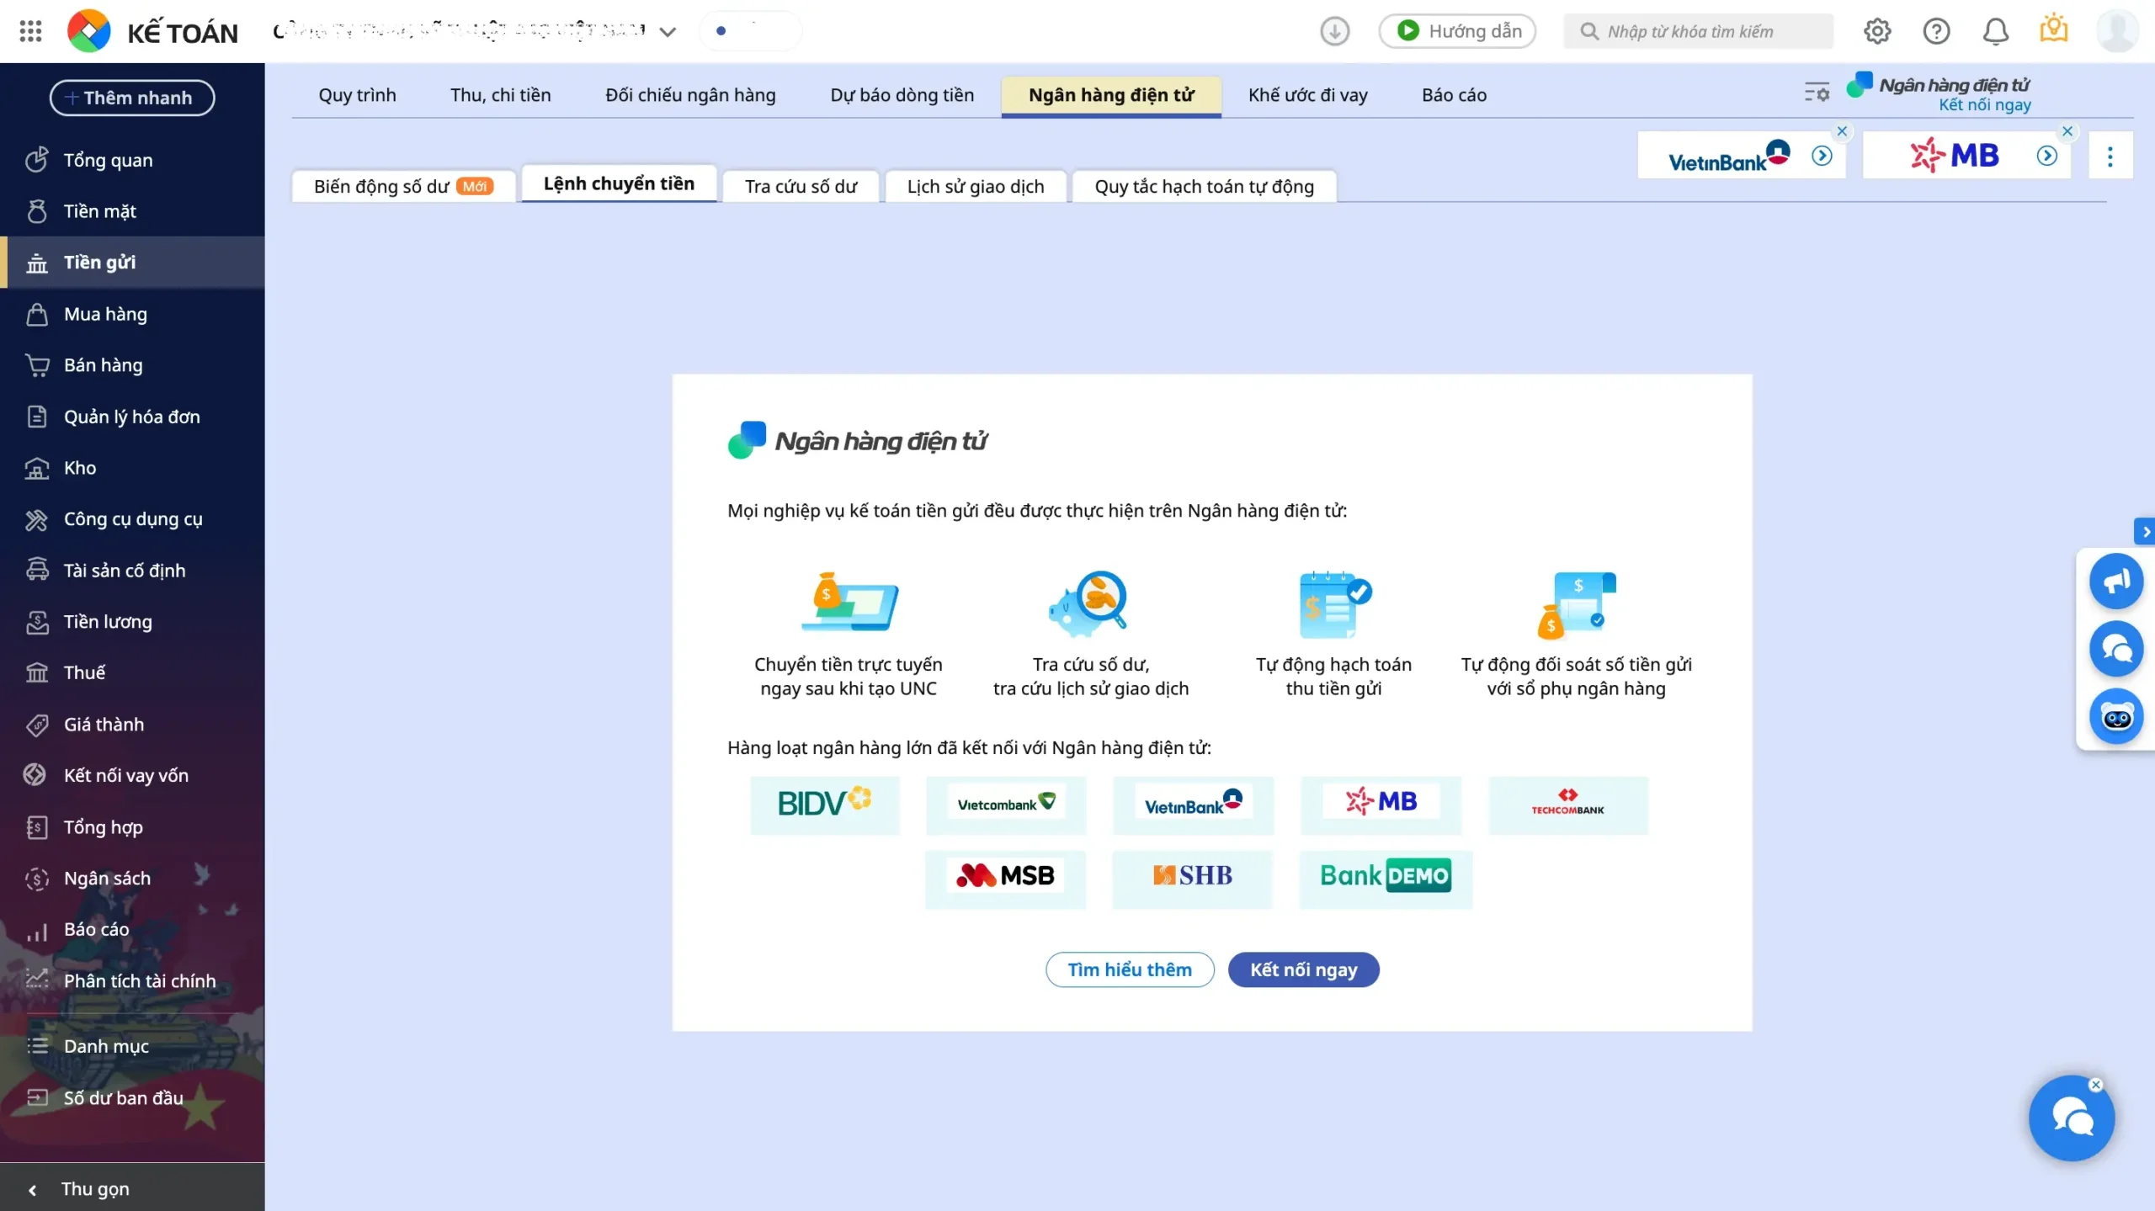The width and height of the screenshot is (2155, 1211).
Task: Open Giá thành module
Action: tap(132, 725)
